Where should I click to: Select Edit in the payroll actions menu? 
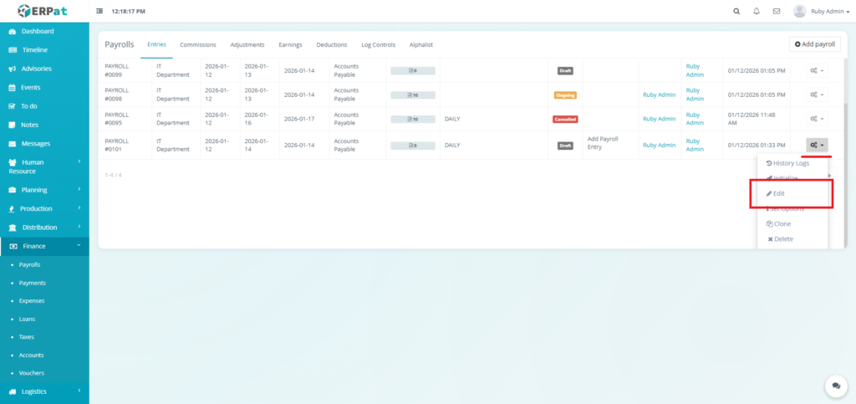(778, 193)
